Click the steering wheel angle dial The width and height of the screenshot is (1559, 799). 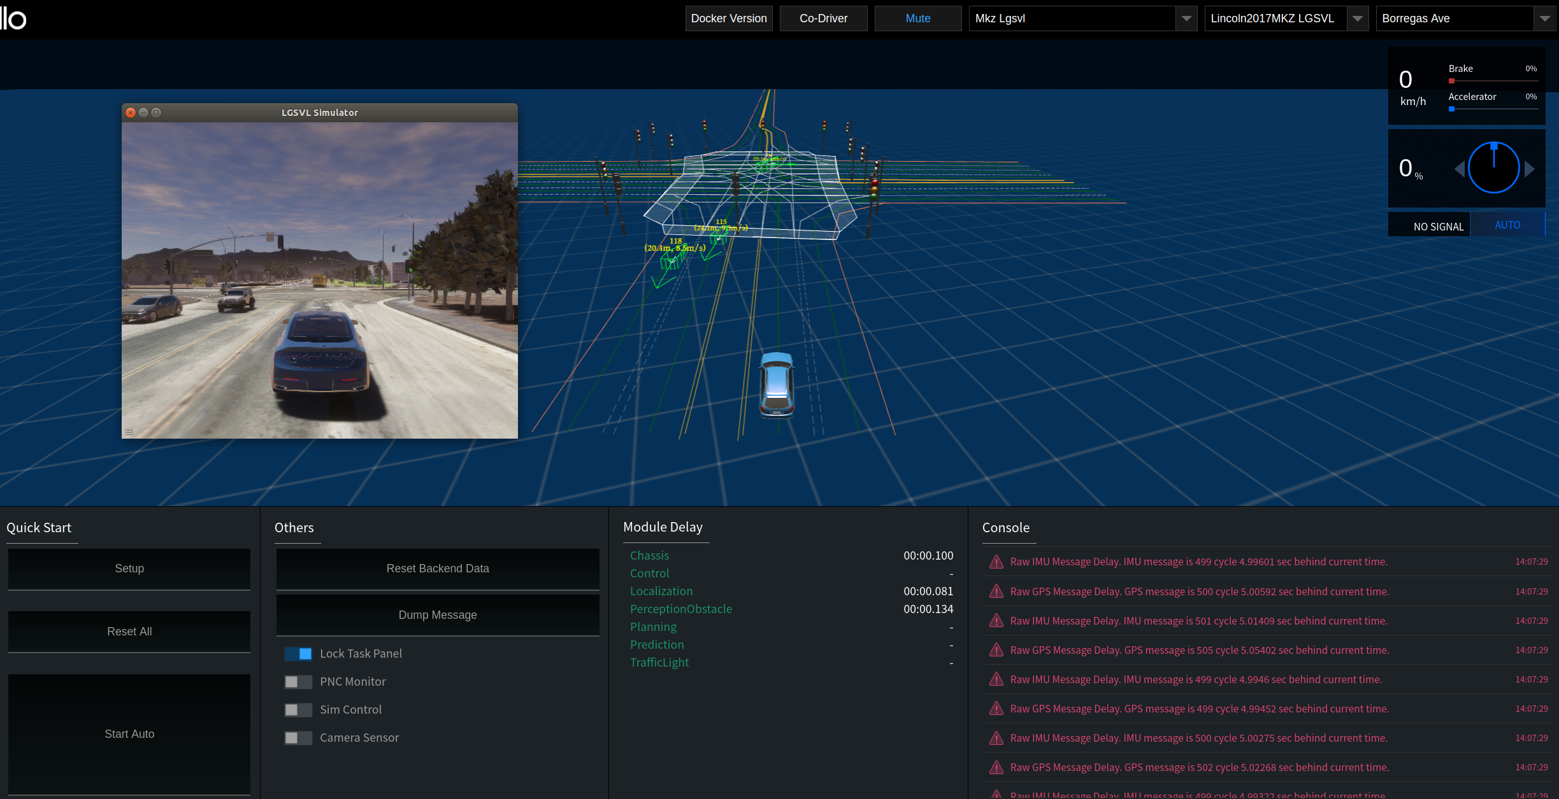click(x=1493, y=168)
